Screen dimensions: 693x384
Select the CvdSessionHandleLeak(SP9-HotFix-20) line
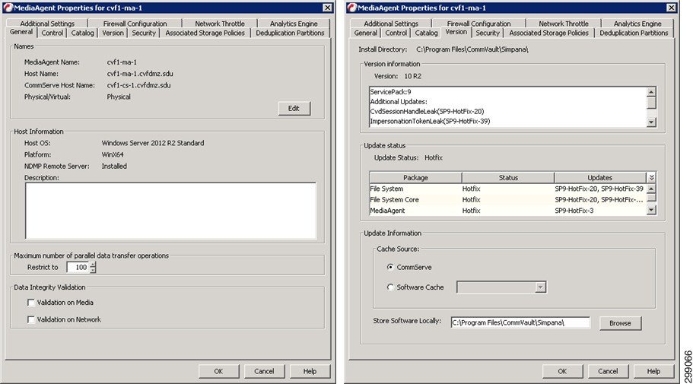tap(427, 111)
